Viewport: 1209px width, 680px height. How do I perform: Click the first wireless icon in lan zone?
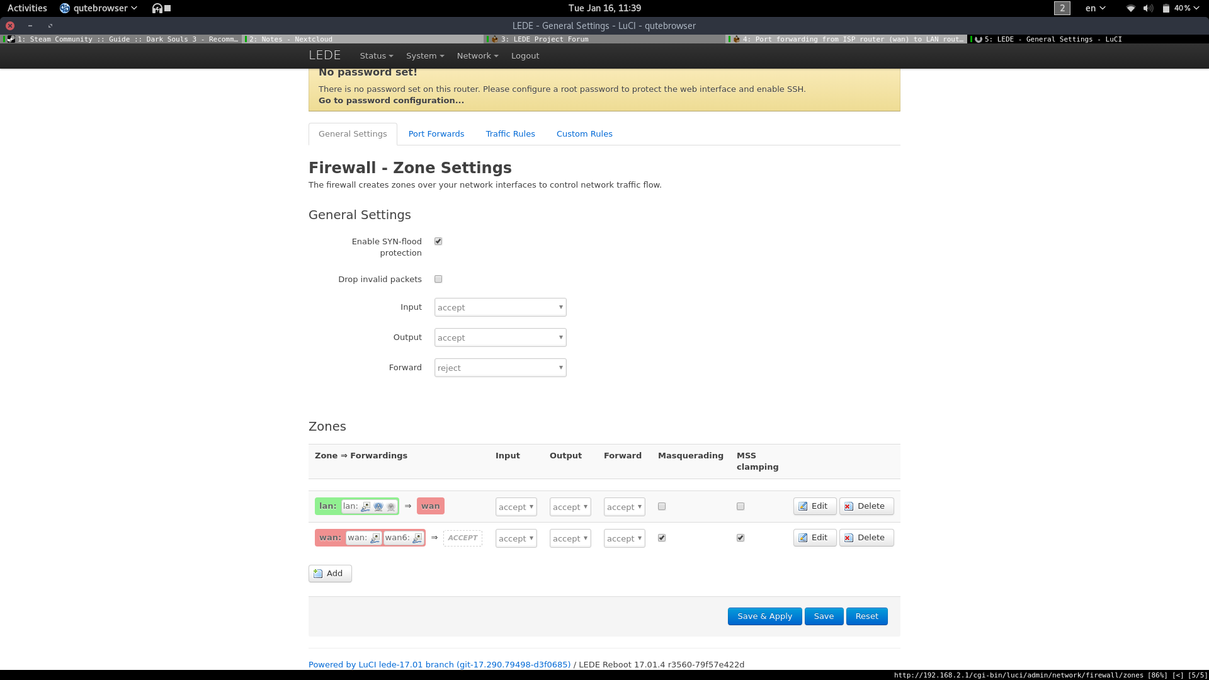pos(378,506)
